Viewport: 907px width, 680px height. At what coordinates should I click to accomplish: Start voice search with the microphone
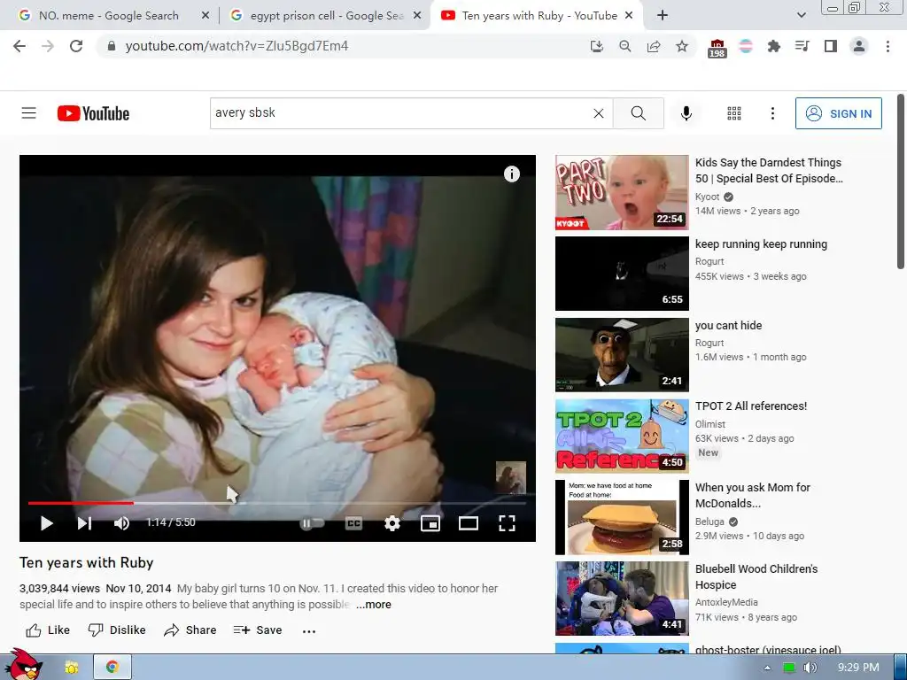[x=686, y=113]
